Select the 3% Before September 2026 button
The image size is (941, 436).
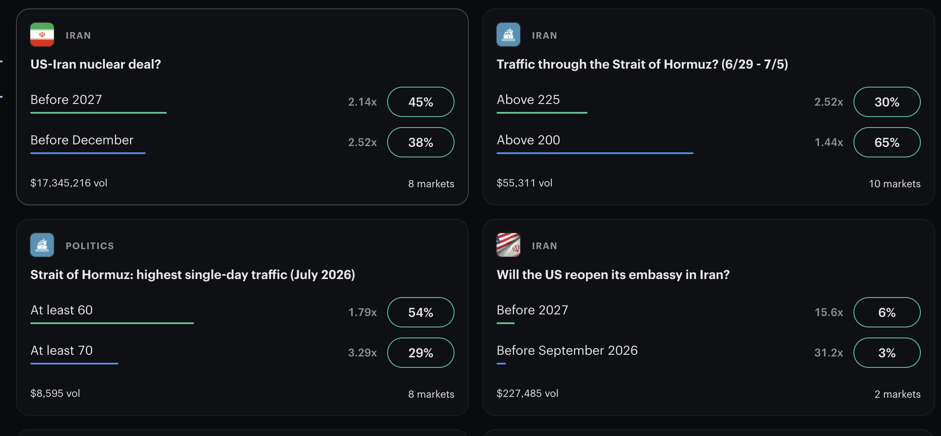point(887,353)
